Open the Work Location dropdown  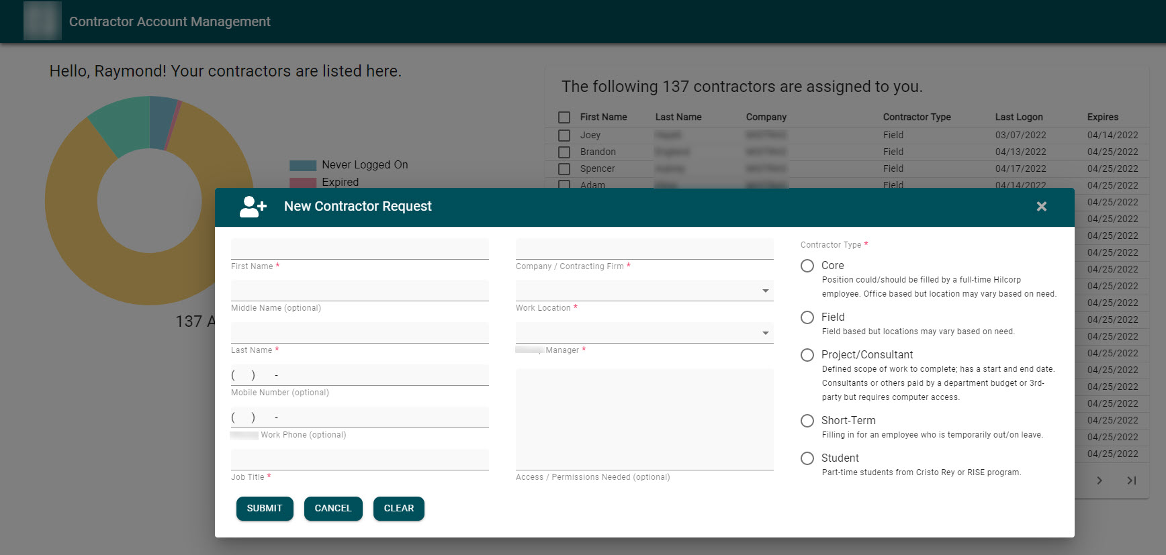click(x=643, y=291)
